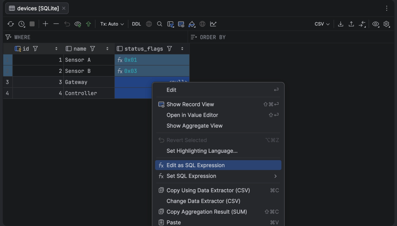Toggle filter on the id column header

click(x=35, y=49)
